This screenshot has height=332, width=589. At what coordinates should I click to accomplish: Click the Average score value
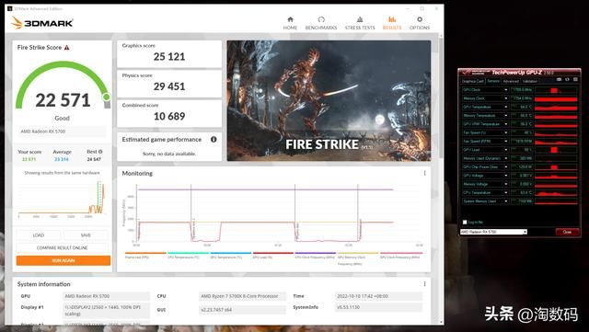62,159
